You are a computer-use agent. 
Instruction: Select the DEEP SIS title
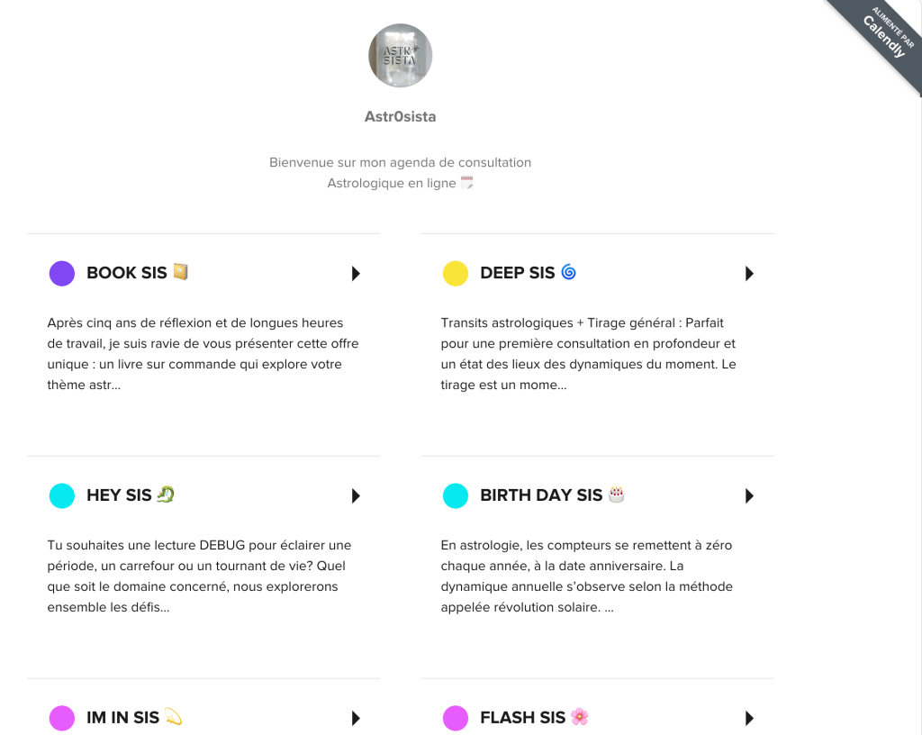tap(518, 273)
